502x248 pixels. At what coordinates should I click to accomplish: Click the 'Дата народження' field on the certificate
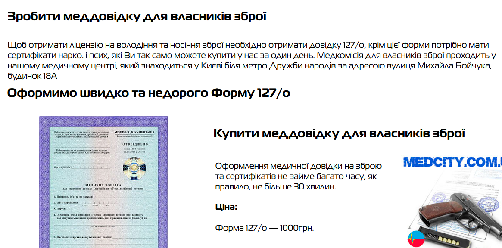tap(68, 202)
